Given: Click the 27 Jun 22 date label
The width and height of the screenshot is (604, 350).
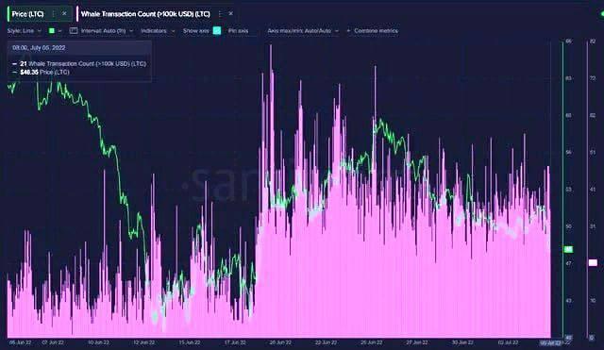Looking at the screenshot, I should coord(417,342).
